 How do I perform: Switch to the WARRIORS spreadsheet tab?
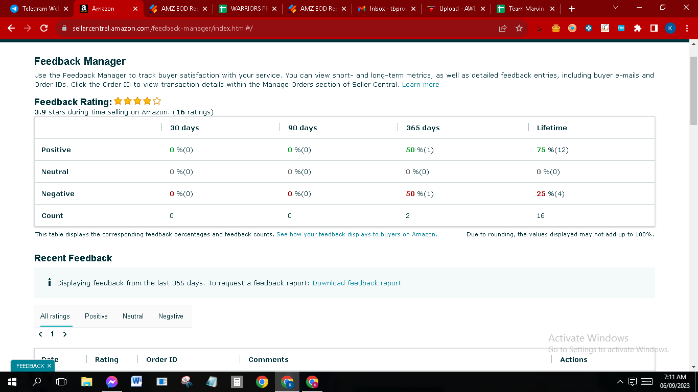tap(247, 9)
